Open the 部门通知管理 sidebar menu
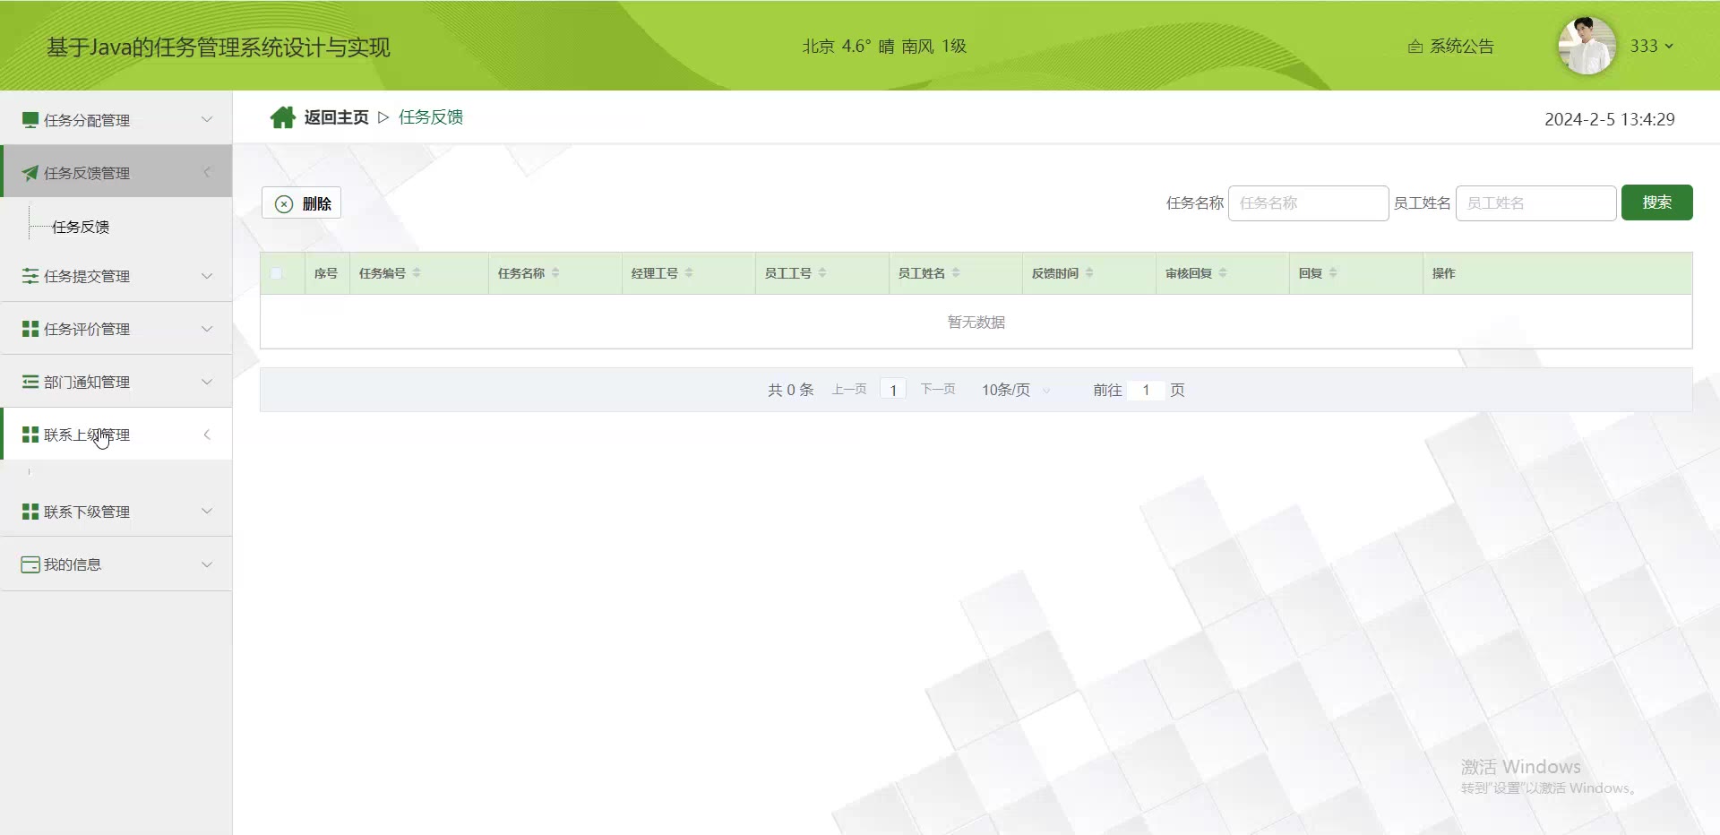The image size is (1720, 835). pos(116,382)
